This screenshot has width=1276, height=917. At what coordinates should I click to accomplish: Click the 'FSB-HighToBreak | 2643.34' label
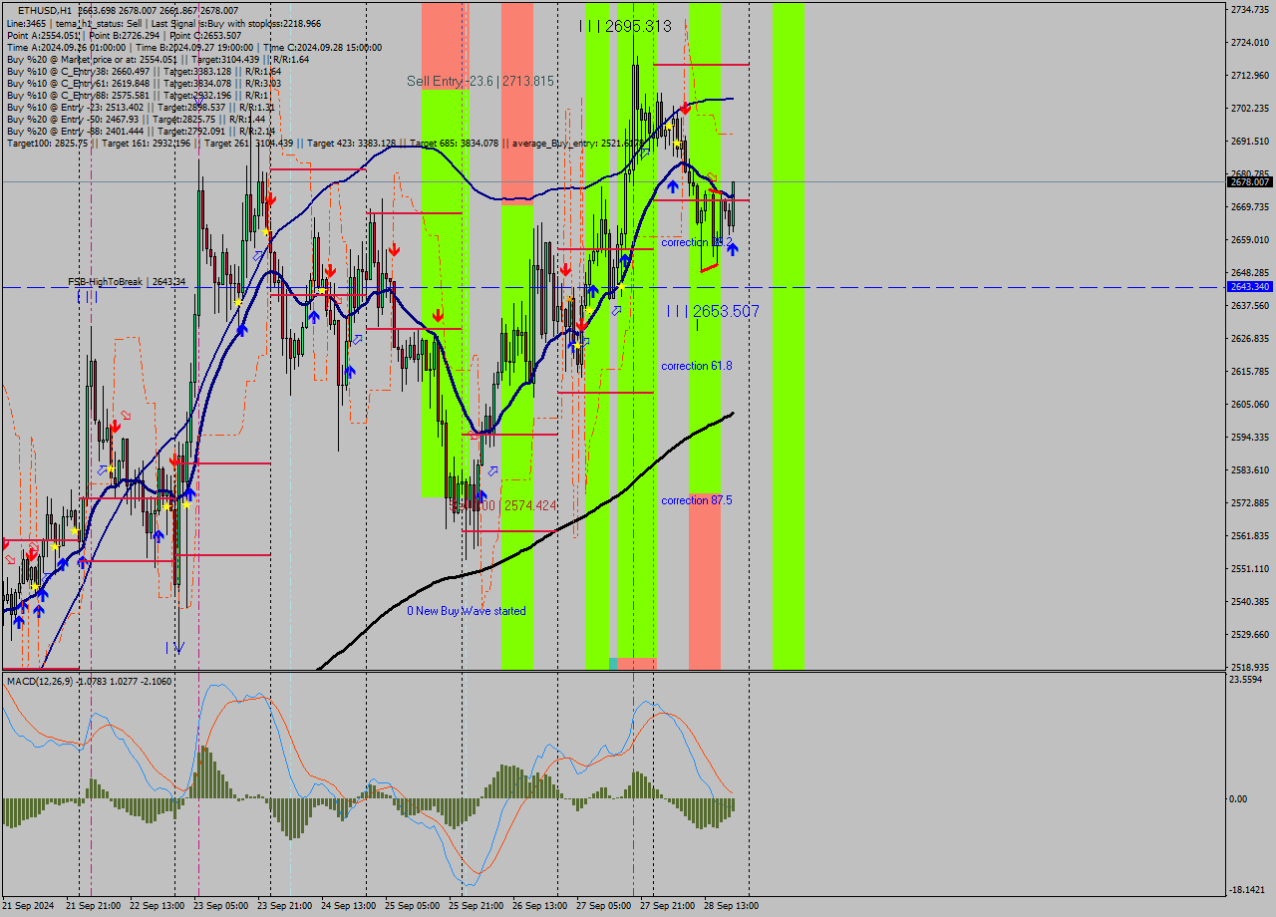pyautogui.click(x=127, y=282)
